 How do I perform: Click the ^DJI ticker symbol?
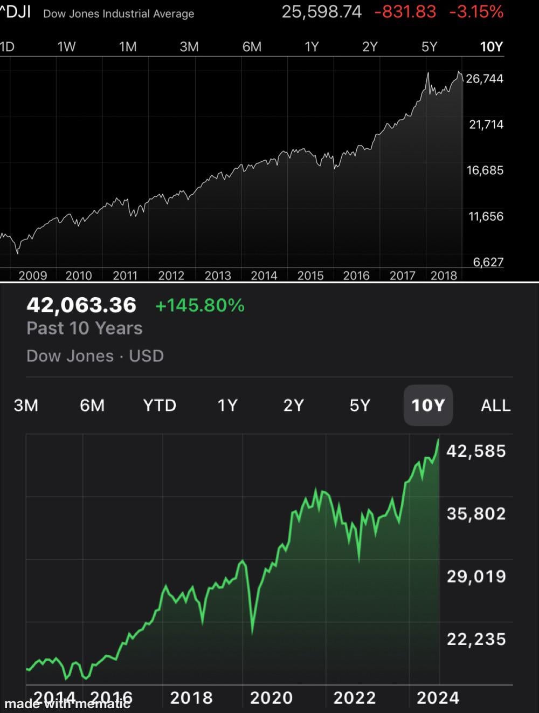[15, 12]
